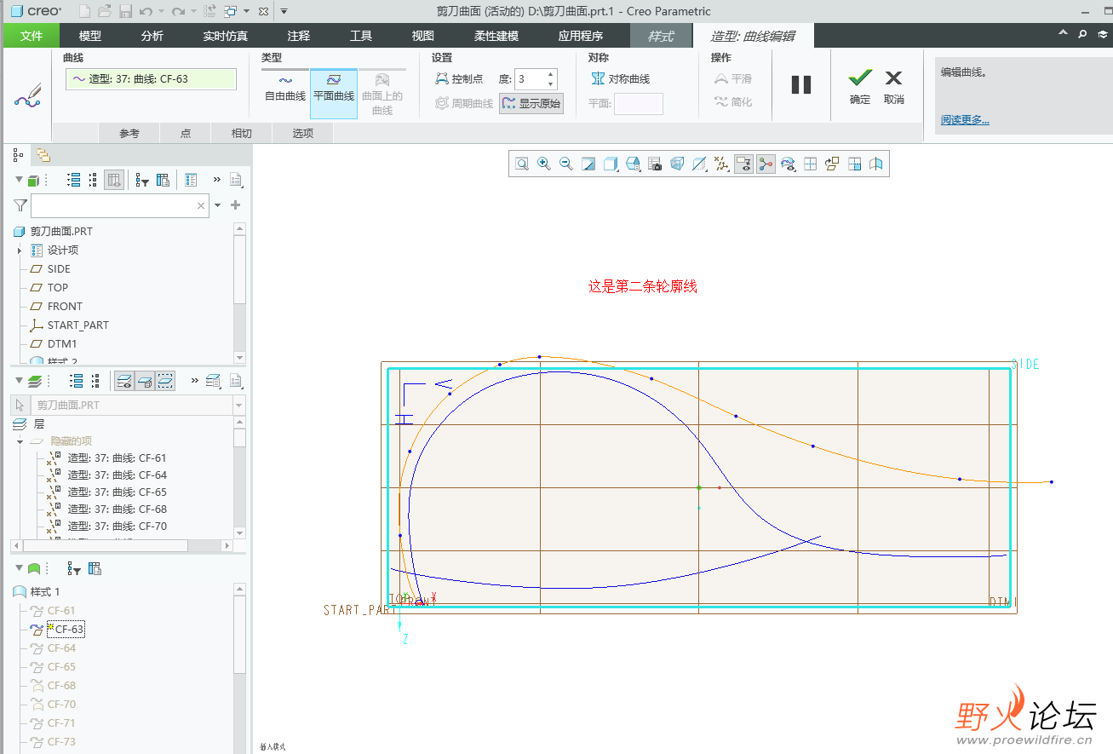The height and width of the screenshot is (754, 1113).
Task: Click the Redo arrow icon
Action: tap(177, 11)
